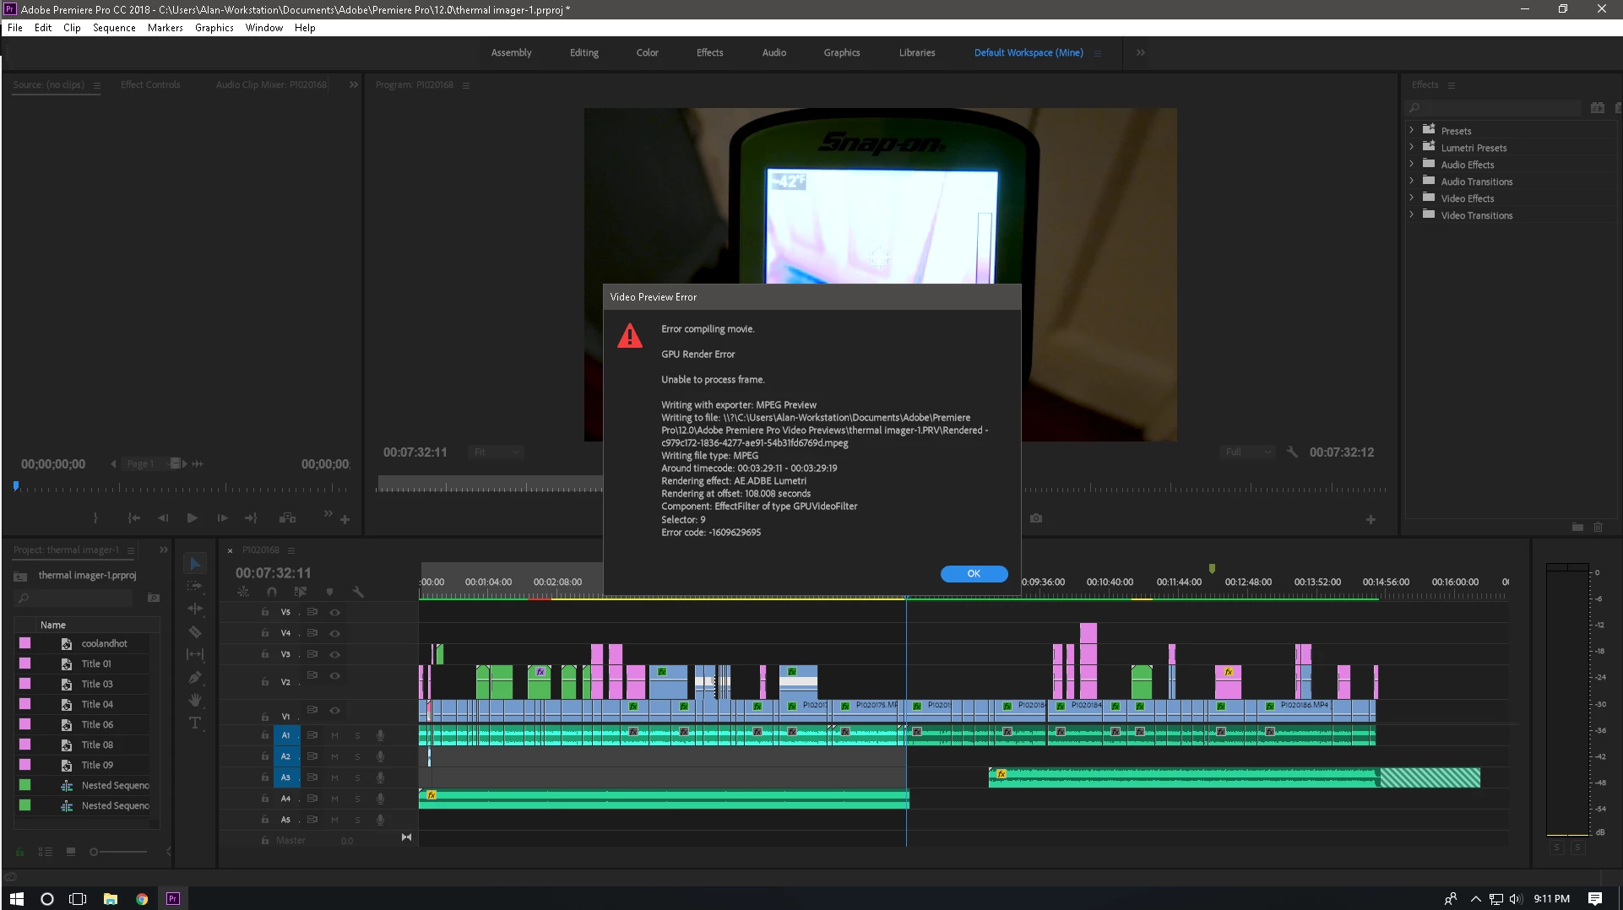Open Program monitor settings wrench

pyautogui.click(x=1292, y=452)
